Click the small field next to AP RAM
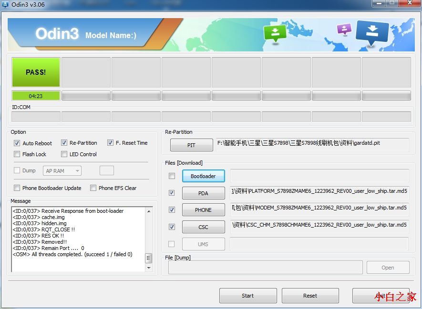This screenshot has height=309, width=422. pyautogui.click(x=107, y=170)
